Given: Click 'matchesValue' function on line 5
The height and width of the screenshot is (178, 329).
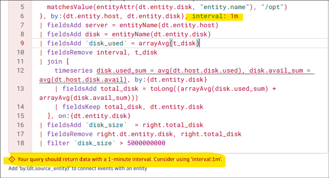Looking at the screenshot, I should pyautogui.click(x=70, y=7).
